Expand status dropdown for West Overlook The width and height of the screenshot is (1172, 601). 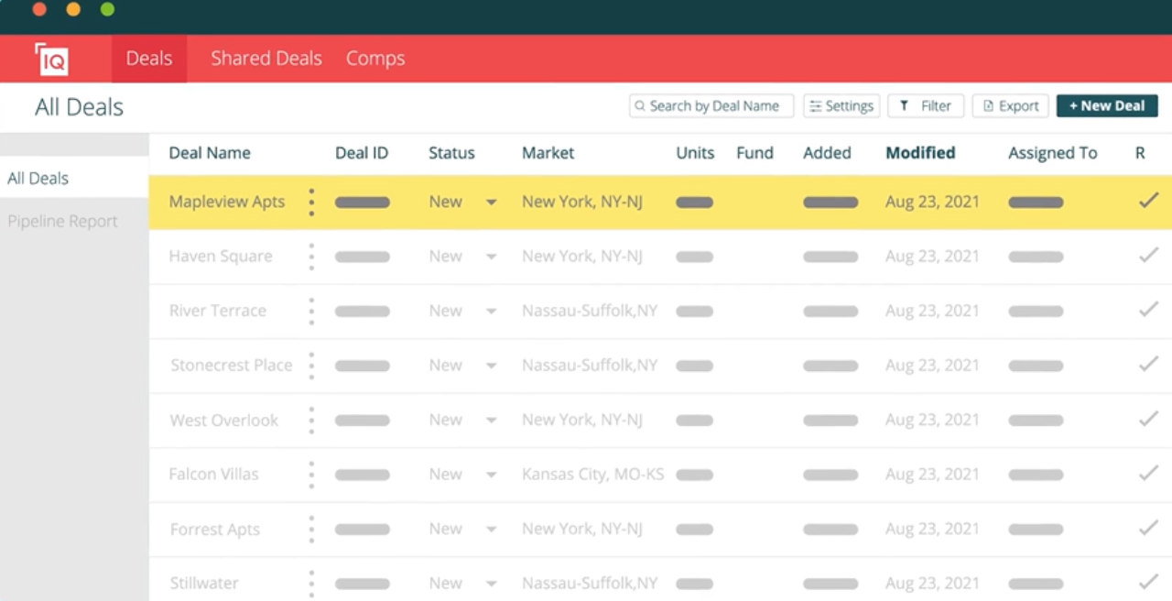(x=491, y=421)
